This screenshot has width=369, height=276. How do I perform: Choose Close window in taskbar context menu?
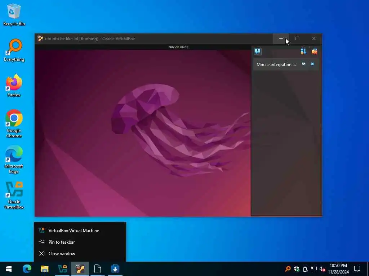pos(80,253)
